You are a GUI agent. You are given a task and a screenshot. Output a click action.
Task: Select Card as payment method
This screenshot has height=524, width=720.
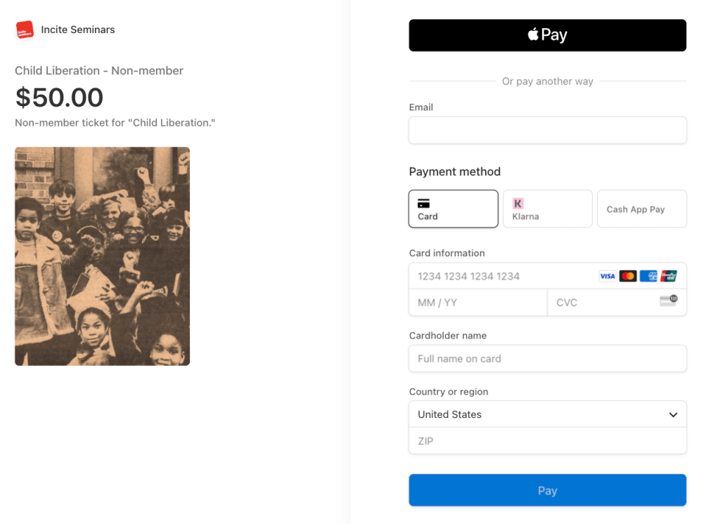pyautogui.click(x=454, y=209)
